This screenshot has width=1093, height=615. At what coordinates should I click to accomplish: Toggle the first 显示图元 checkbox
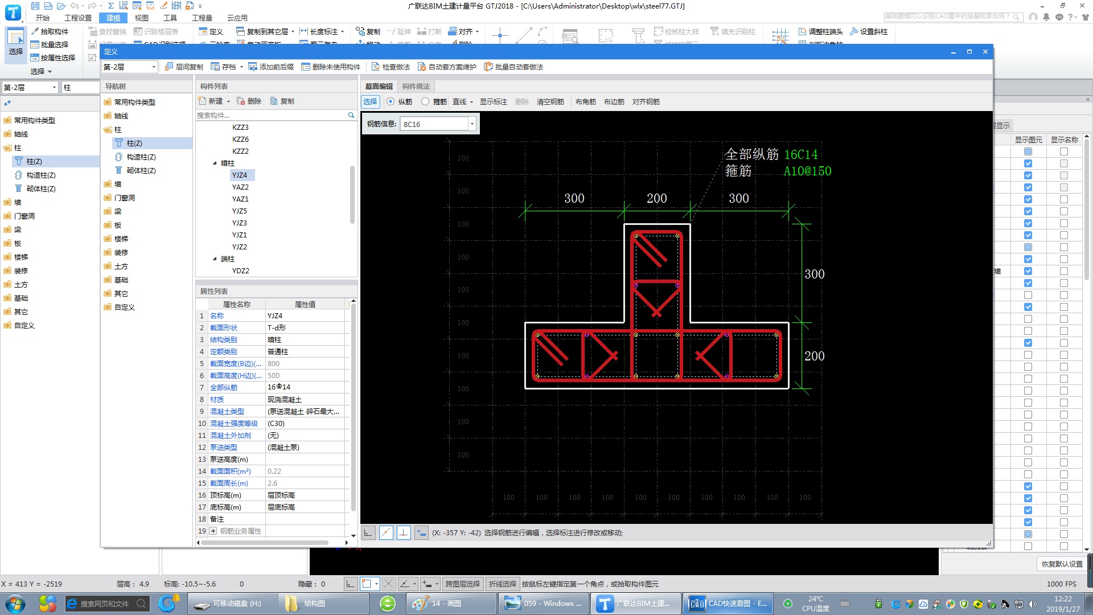tap(1028, 151)
